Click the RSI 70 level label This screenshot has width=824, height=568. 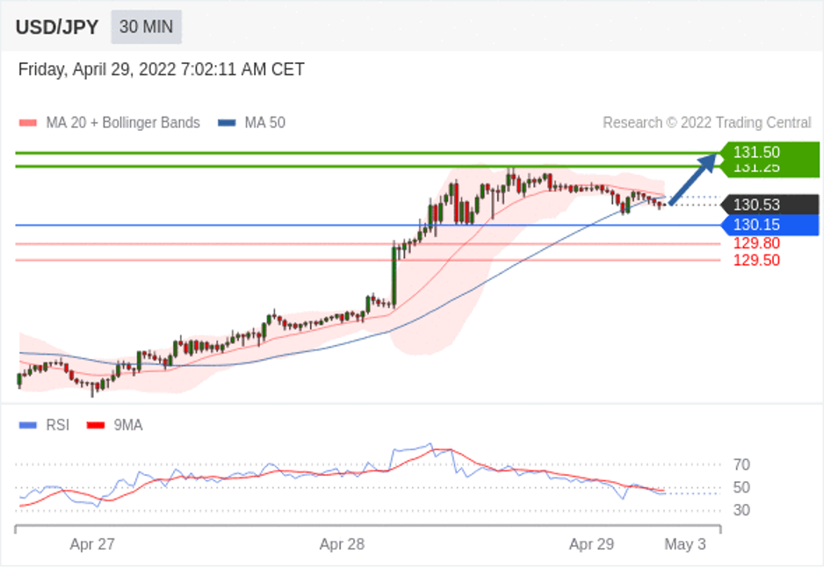pyautogui.click(x=741, y=464)
